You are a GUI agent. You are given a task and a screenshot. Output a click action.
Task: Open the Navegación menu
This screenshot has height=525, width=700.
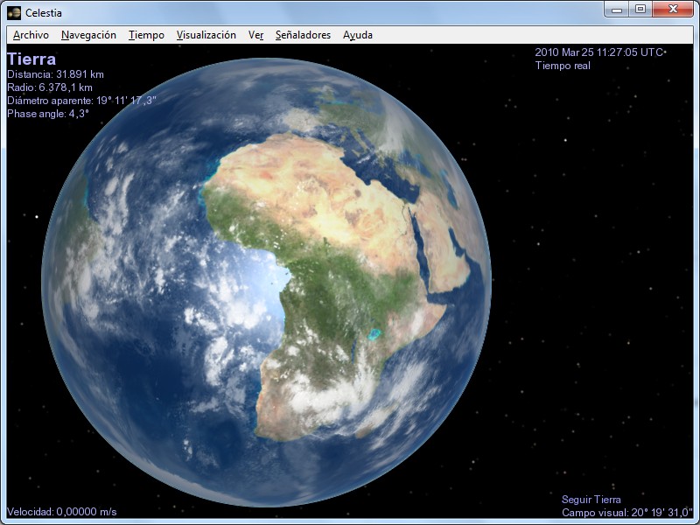click(x=88, y=35)
